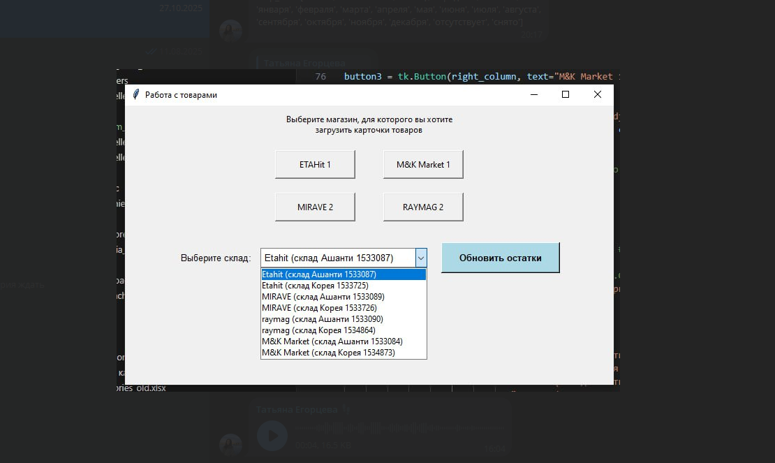Click the feather icon in the title bar
Image resolution: width=775 pixels, height=463 pixels.
click(x=136, y=94)
